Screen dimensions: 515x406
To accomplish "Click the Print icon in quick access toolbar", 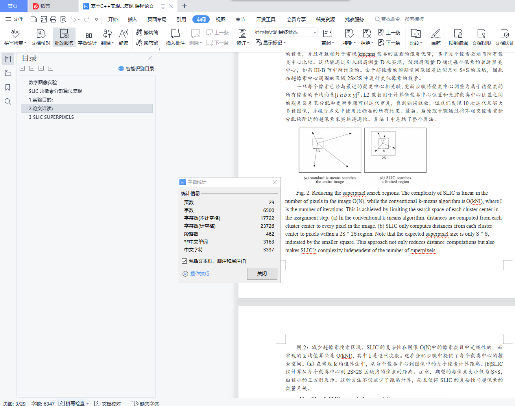I will click(53, 19).
